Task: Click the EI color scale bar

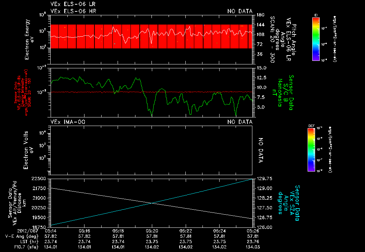Action: coord(316,39)
